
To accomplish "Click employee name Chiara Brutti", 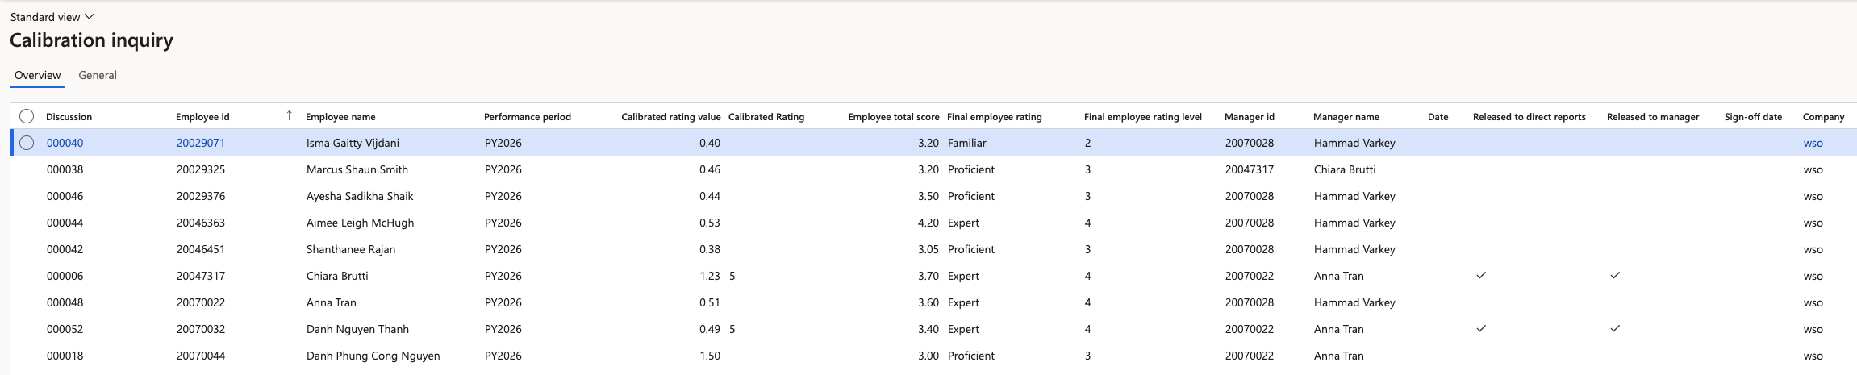I will click(x=337, y=276).
